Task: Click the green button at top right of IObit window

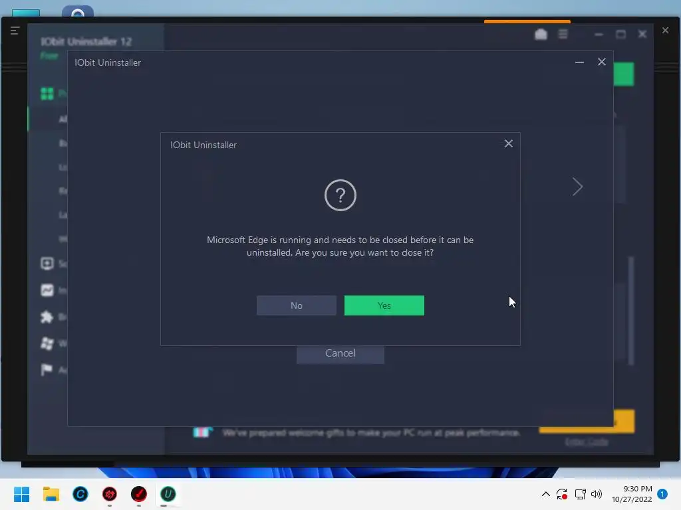Action: [x=624, y=74]
